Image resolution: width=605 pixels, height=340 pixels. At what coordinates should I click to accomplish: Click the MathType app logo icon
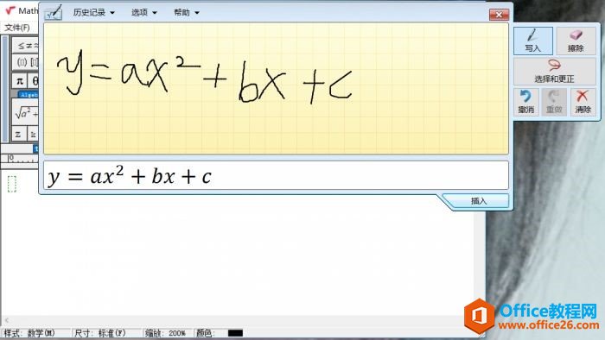10,10
